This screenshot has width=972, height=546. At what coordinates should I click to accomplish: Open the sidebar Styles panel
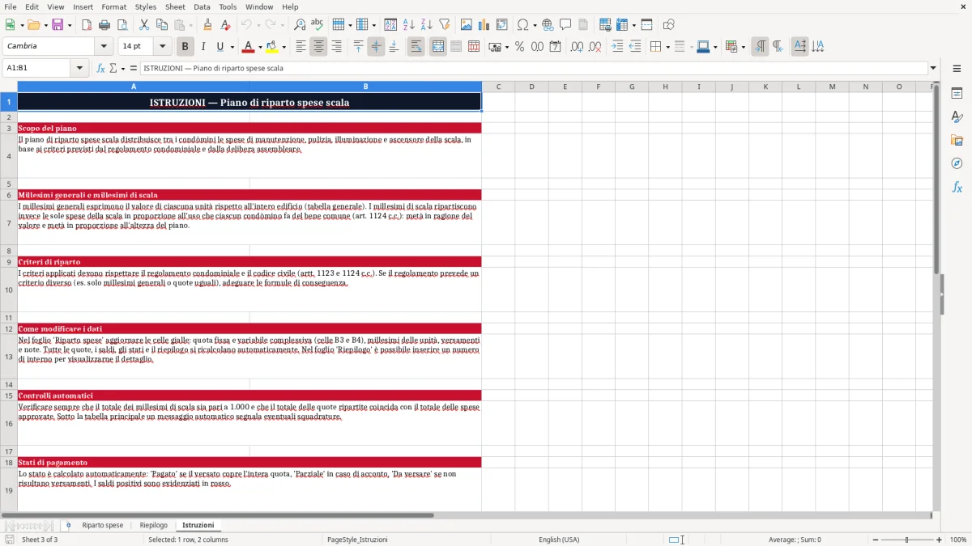coord(957,116)
